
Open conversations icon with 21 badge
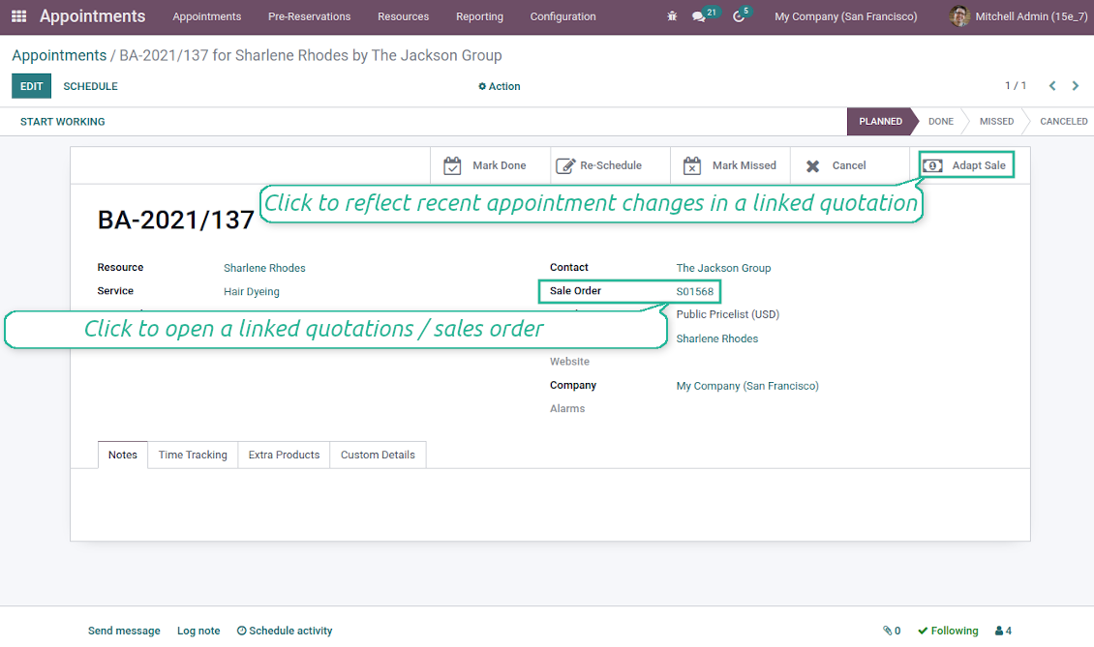698,16
